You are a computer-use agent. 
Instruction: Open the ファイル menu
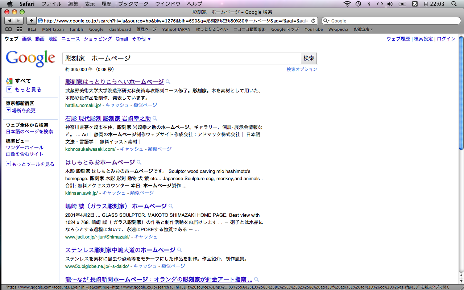(x=51, y=4)
